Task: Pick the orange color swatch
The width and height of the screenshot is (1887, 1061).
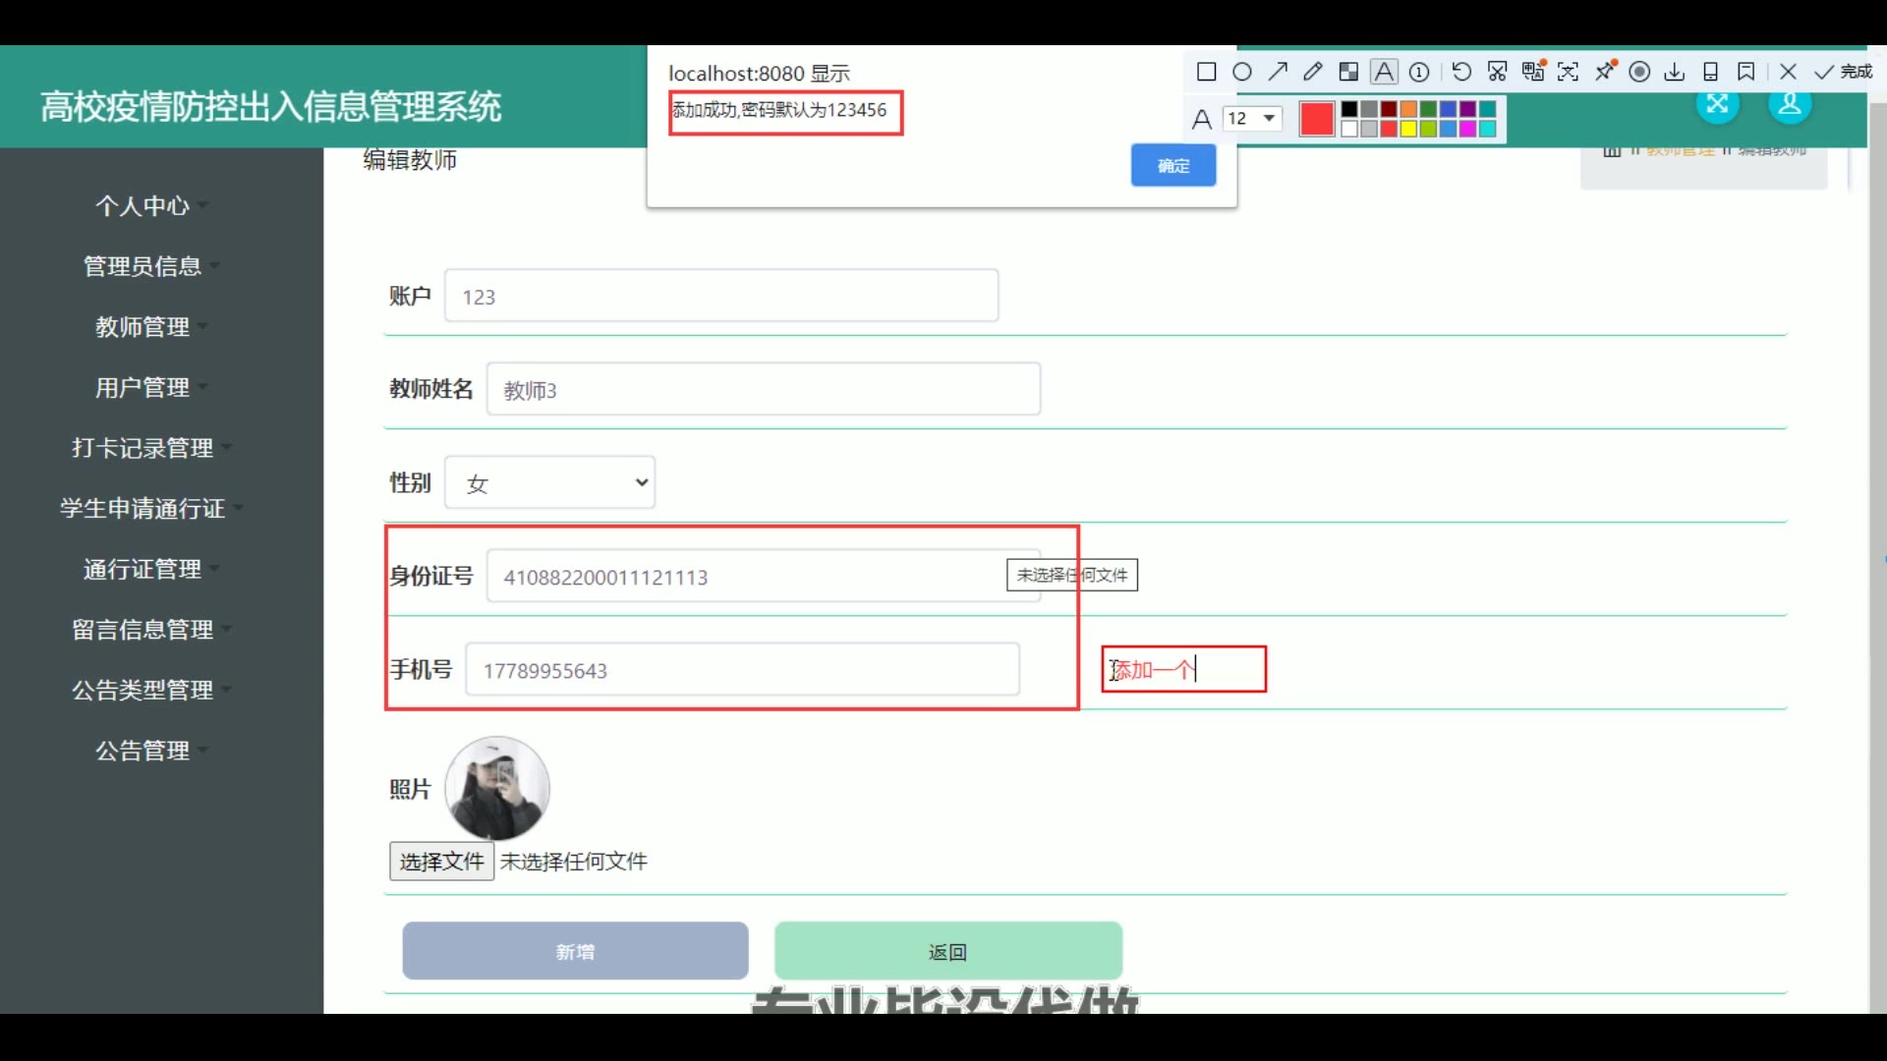Action: [x=1408, y=109]
